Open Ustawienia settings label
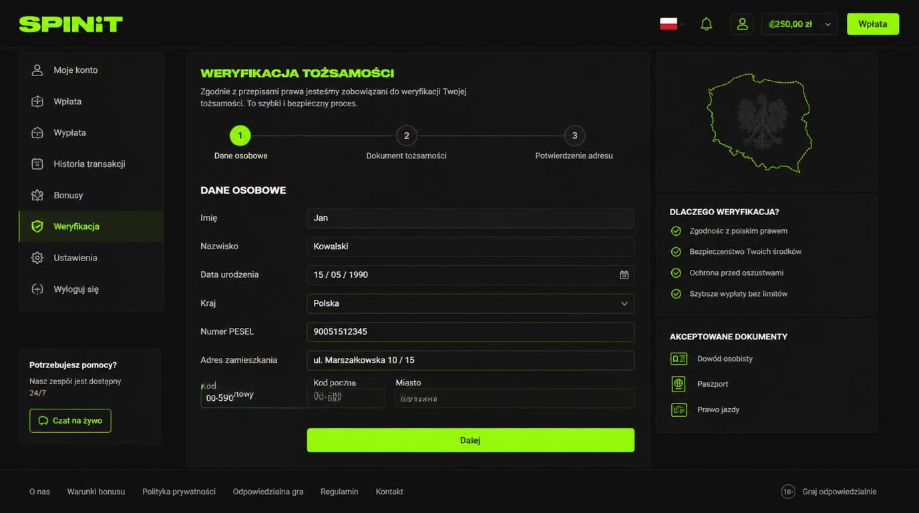The height and width of the screenshot is (513, 919). point(75,258)
